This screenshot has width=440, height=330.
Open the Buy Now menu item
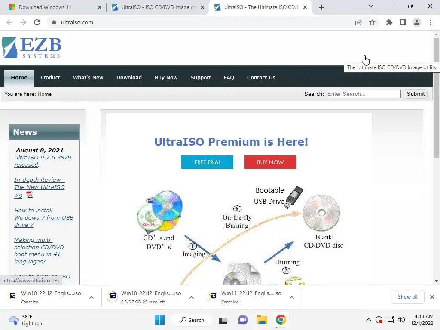166,78
